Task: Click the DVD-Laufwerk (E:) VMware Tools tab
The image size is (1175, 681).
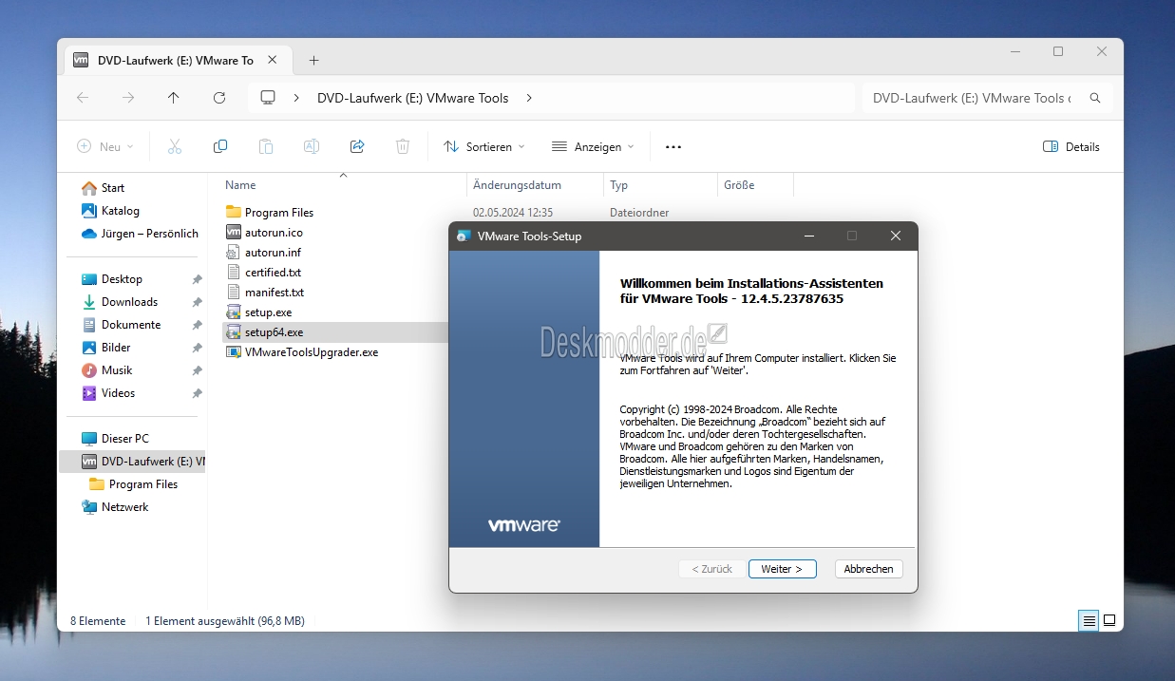Action: (x=176, y=60)
